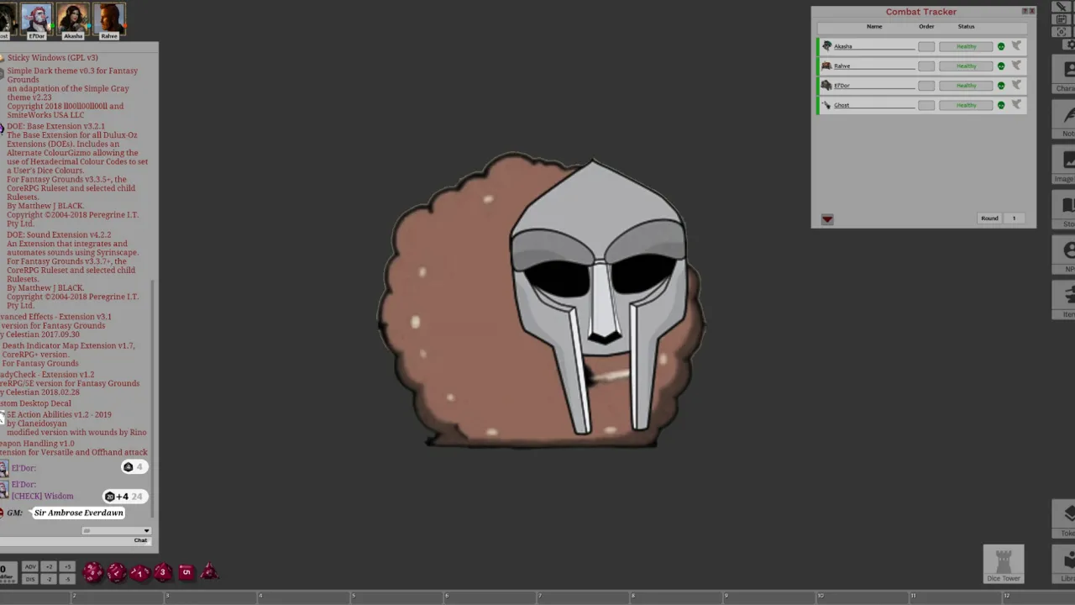Open the chat speaker dropdown
The image size is (1075, 605).
[x=116, y=531]
